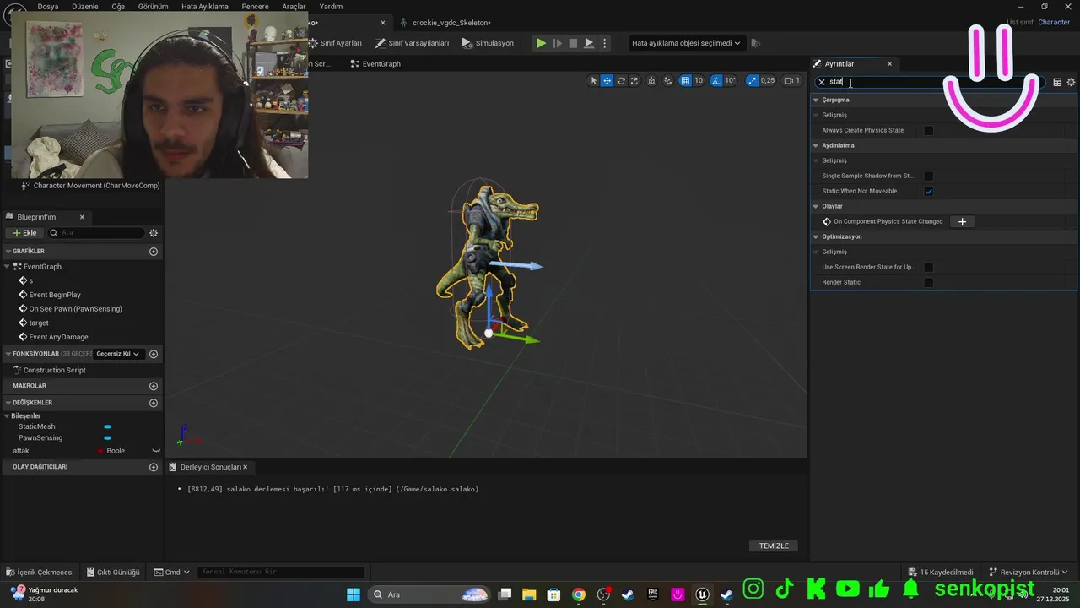Click the frame advance button beside Play

coord(557,43)
